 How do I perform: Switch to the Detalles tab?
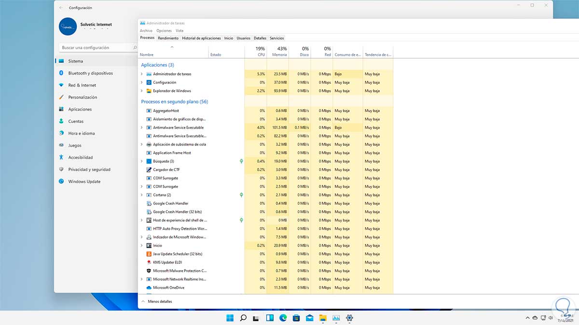pyautogui.click(x=260, y=38)
